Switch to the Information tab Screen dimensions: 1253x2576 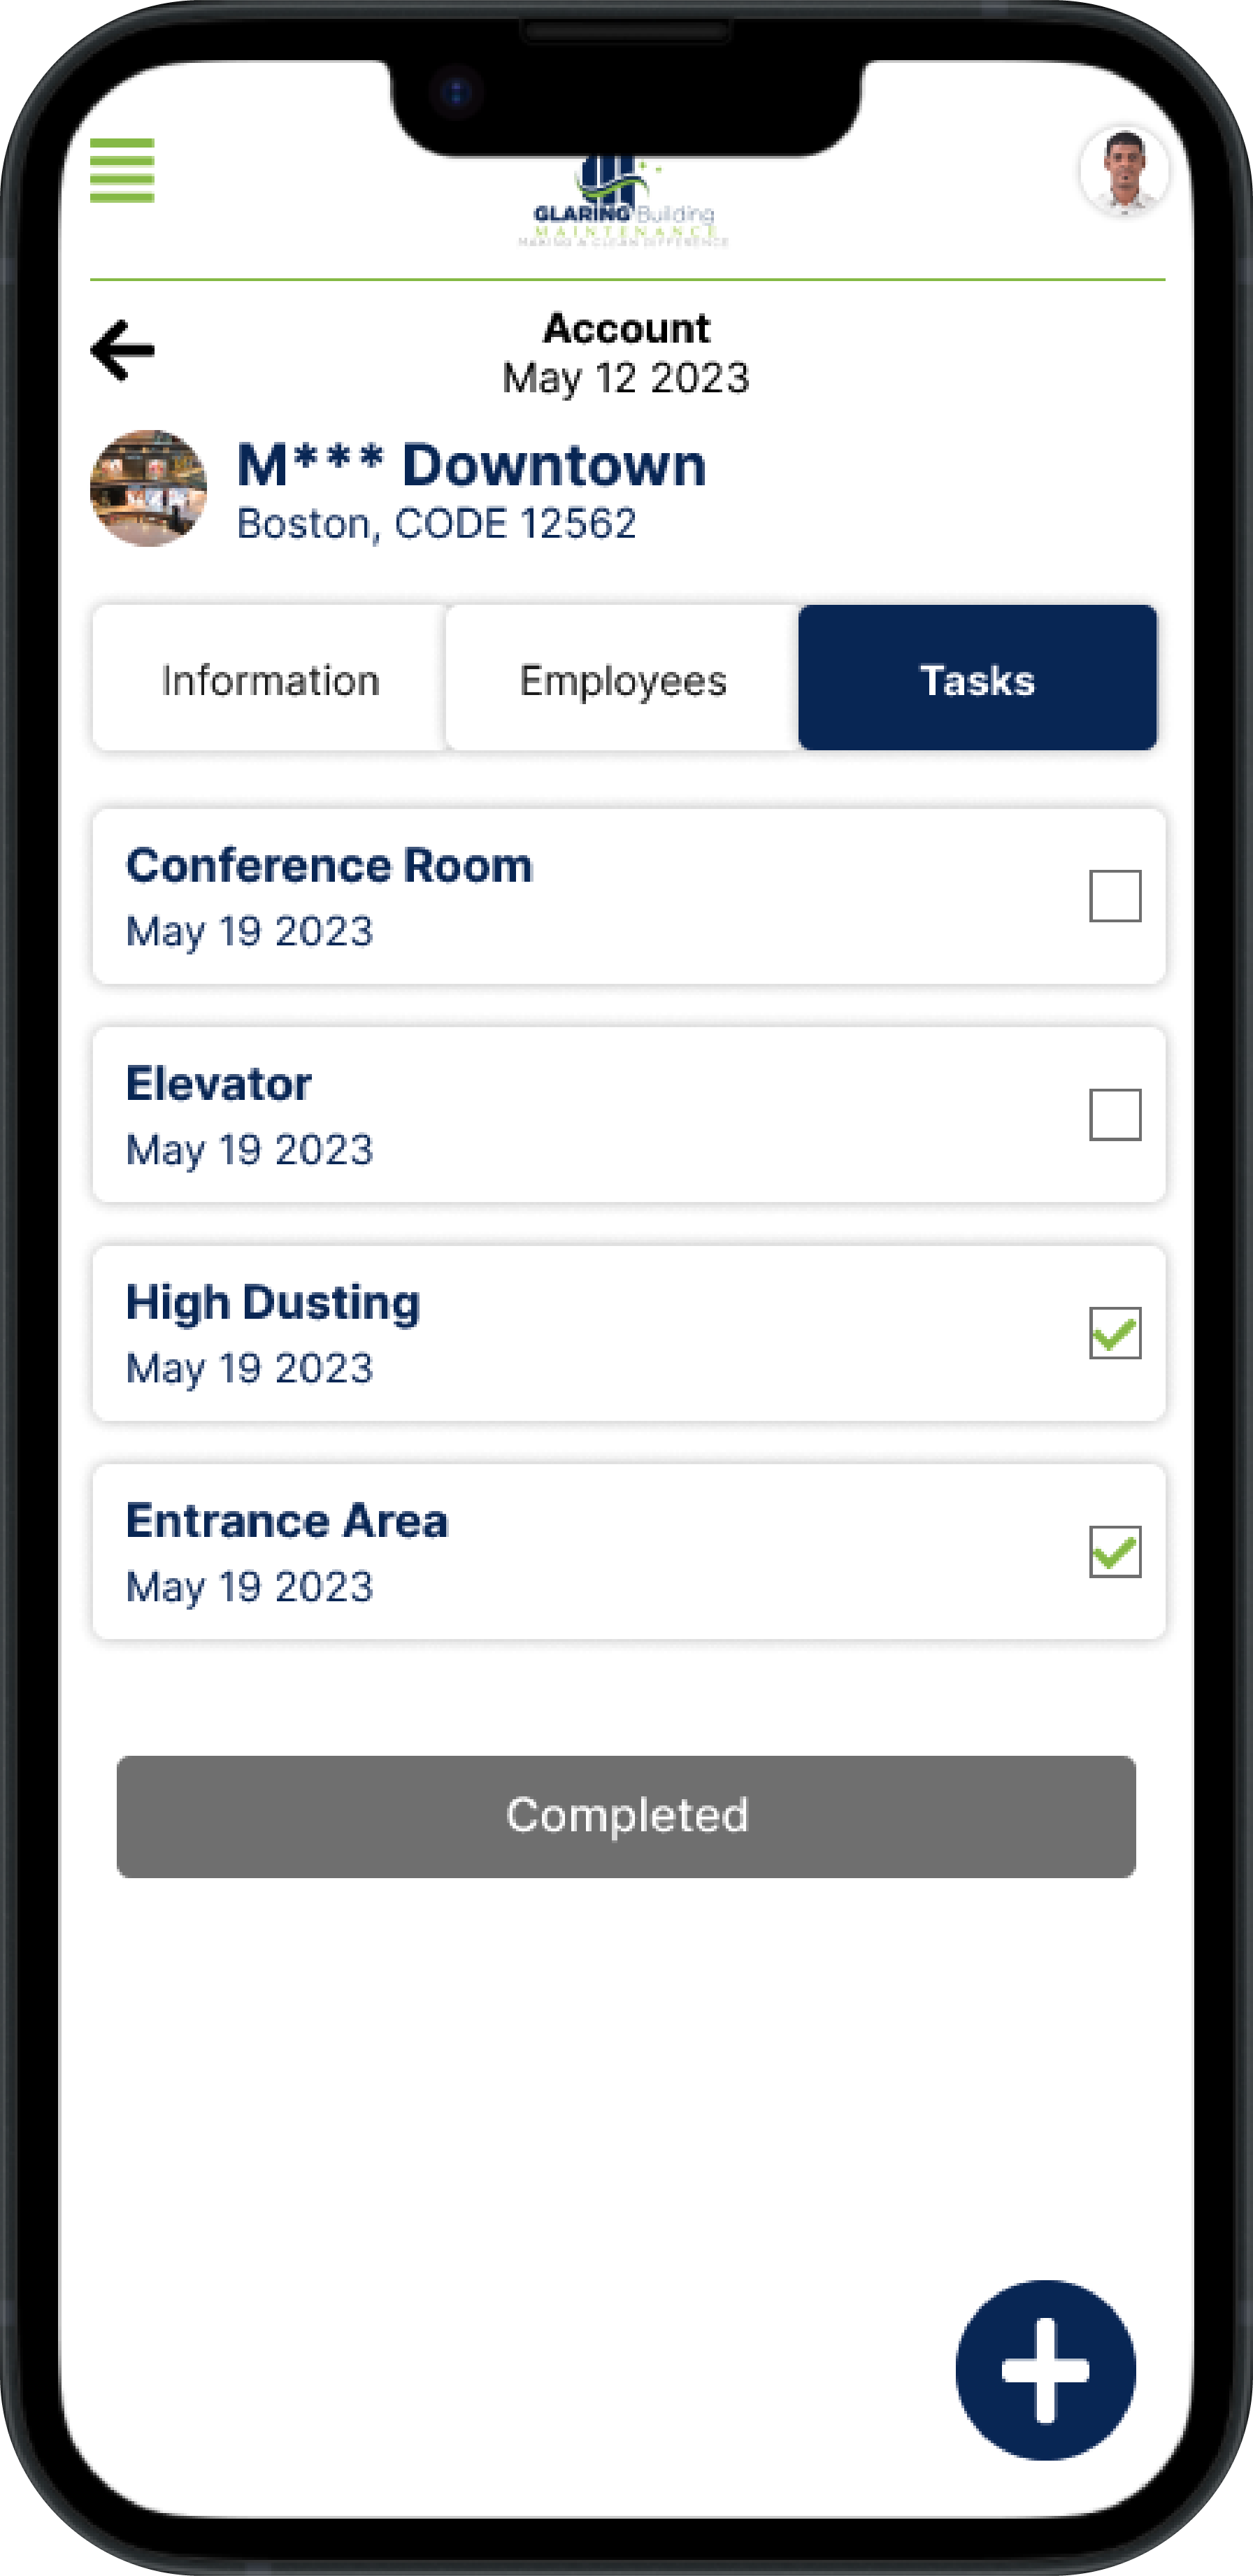270,680
